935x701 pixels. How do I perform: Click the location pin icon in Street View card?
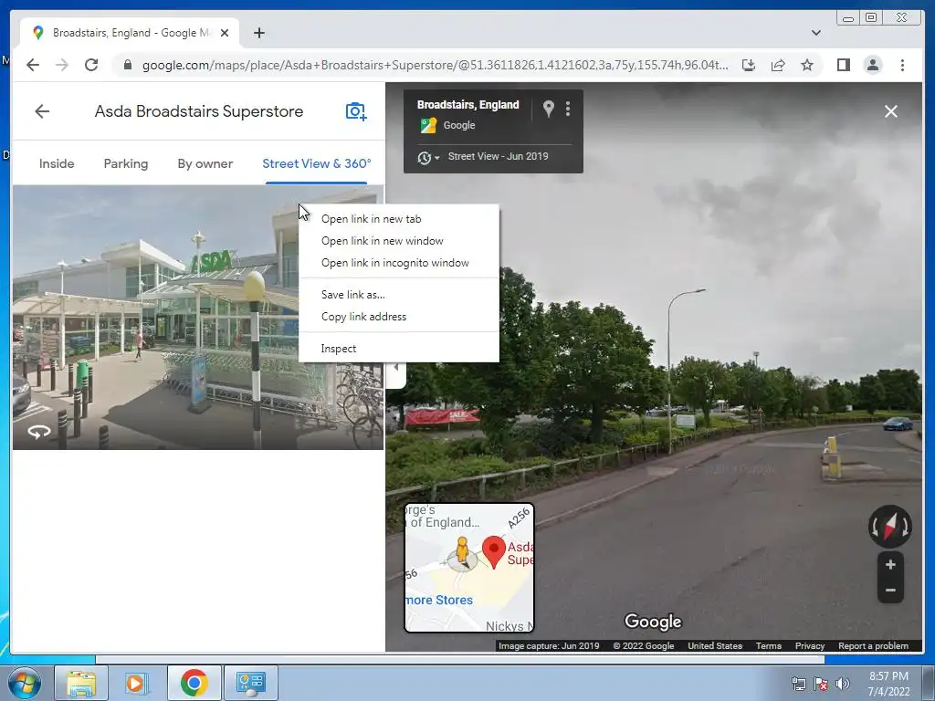point(548,109)
